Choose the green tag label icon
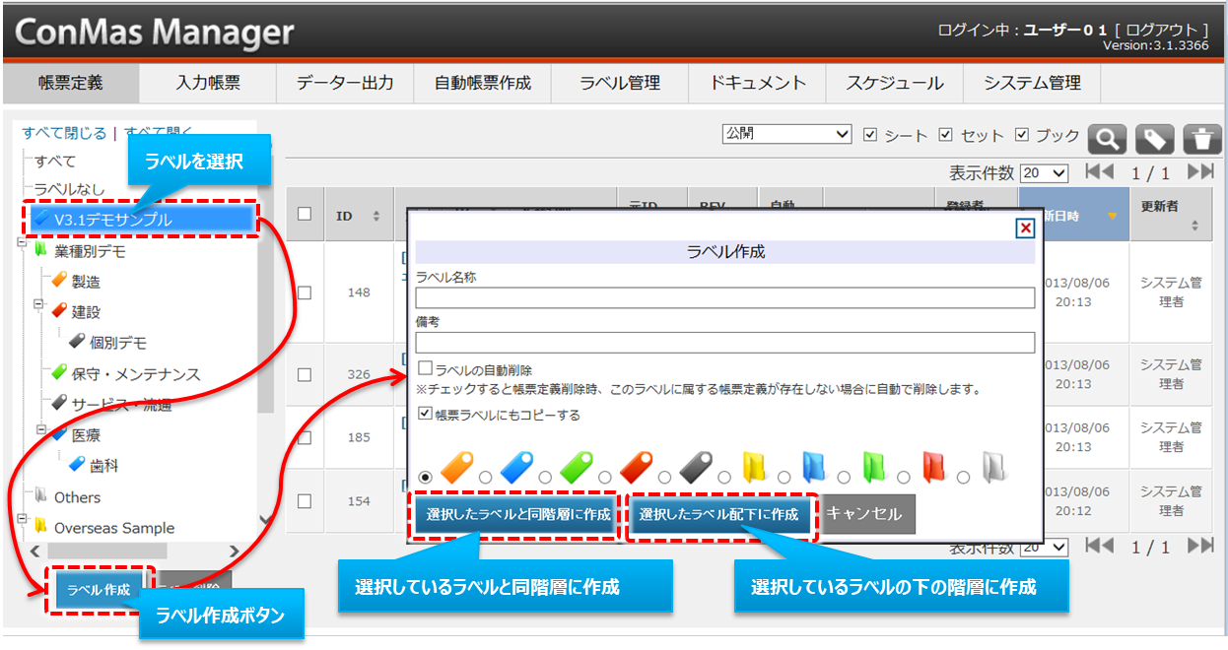Image resolution: width=1228 pixels, height=650 pixels. click(x=577, y=465)
